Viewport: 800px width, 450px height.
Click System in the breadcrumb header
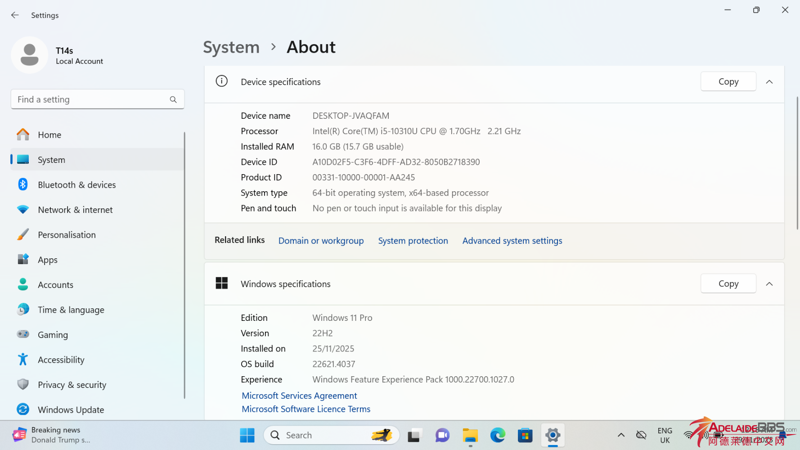point(231,47)
